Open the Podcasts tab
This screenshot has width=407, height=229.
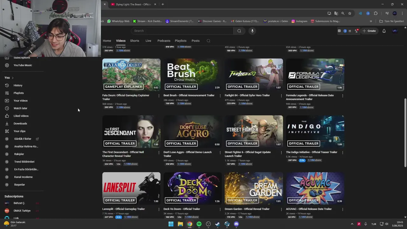tap(164, 41)
